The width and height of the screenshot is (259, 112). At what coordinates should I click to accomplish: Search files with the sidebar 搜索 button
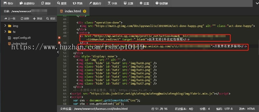pos(51,19)
